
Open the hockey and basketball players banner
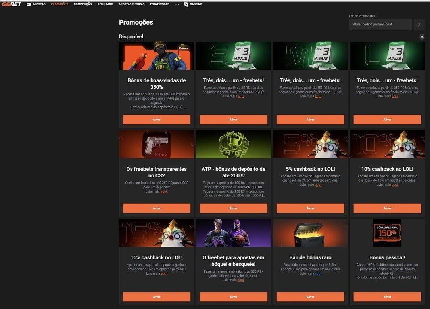point(233,233)
